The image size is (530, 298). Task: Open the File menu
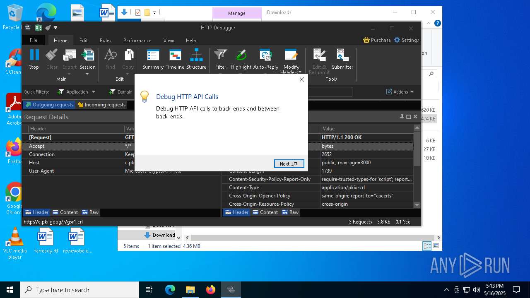pyautogui.click(x=34, y=40)
